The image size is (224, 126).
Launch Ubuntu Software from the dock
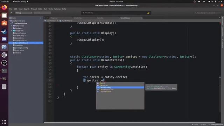click(x=4, y=23)
